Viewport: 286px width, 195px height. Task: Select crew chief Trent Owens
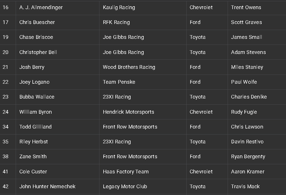(246, 8)
